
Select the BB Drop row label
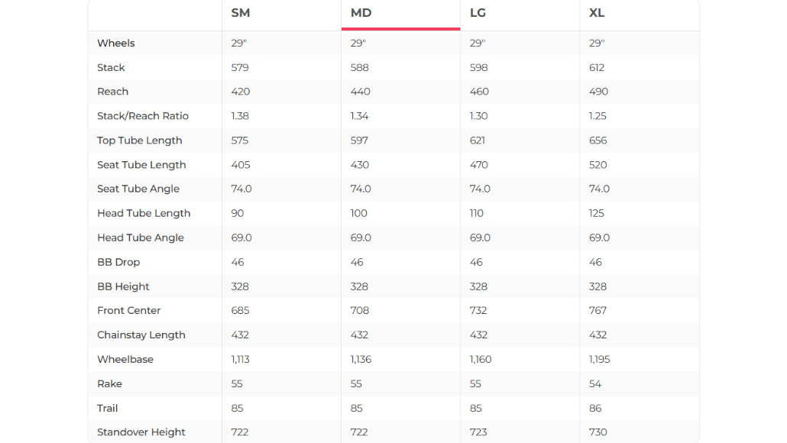[x=118, y=262]
